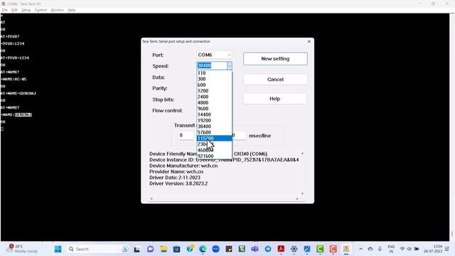
Task: Click the transmit delay msec/char field
Action: (x=186, y=135)
